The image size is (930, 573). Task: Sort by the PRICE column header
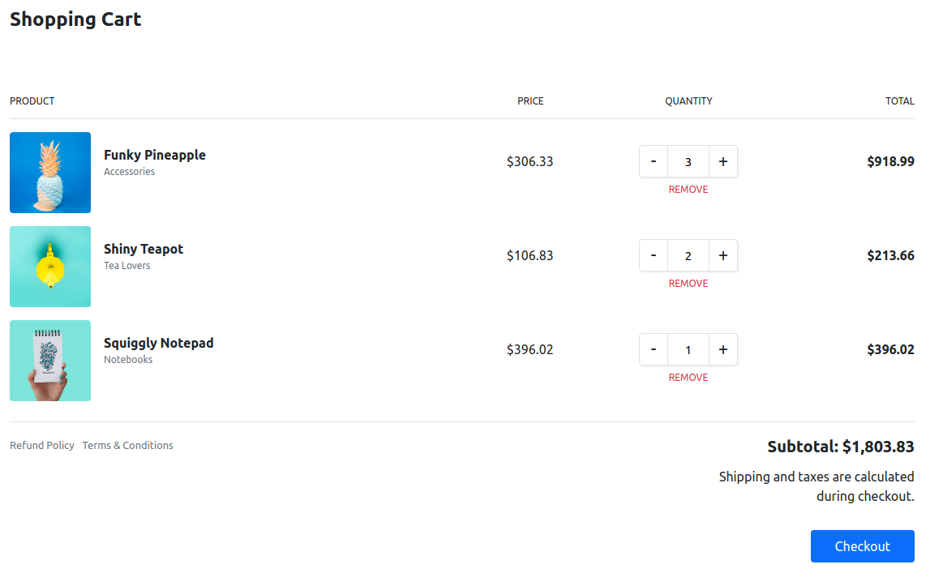pyautogui.click(x=531, y=100)
